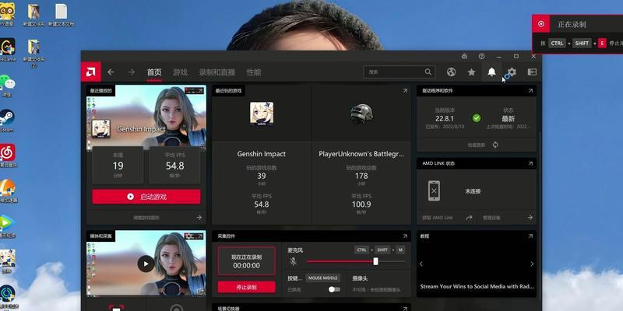Click the 启动游戏 launch game button
The width and height of the screenshot is (623, 311).
tap(146, 197)
